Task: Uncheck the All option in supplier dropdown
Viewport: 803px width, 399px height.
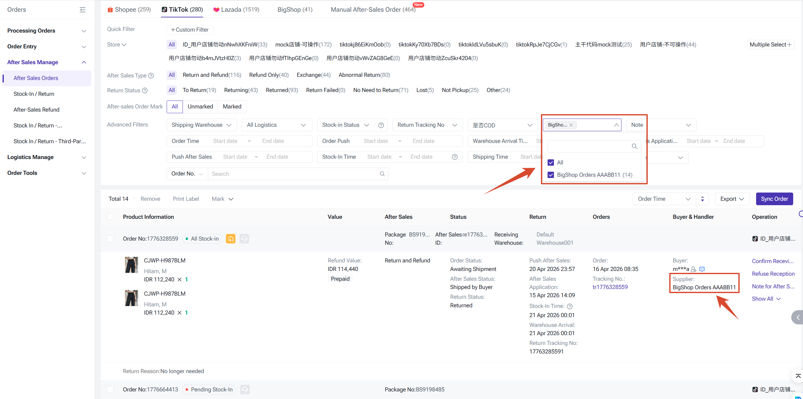Action: pos(551,163)
